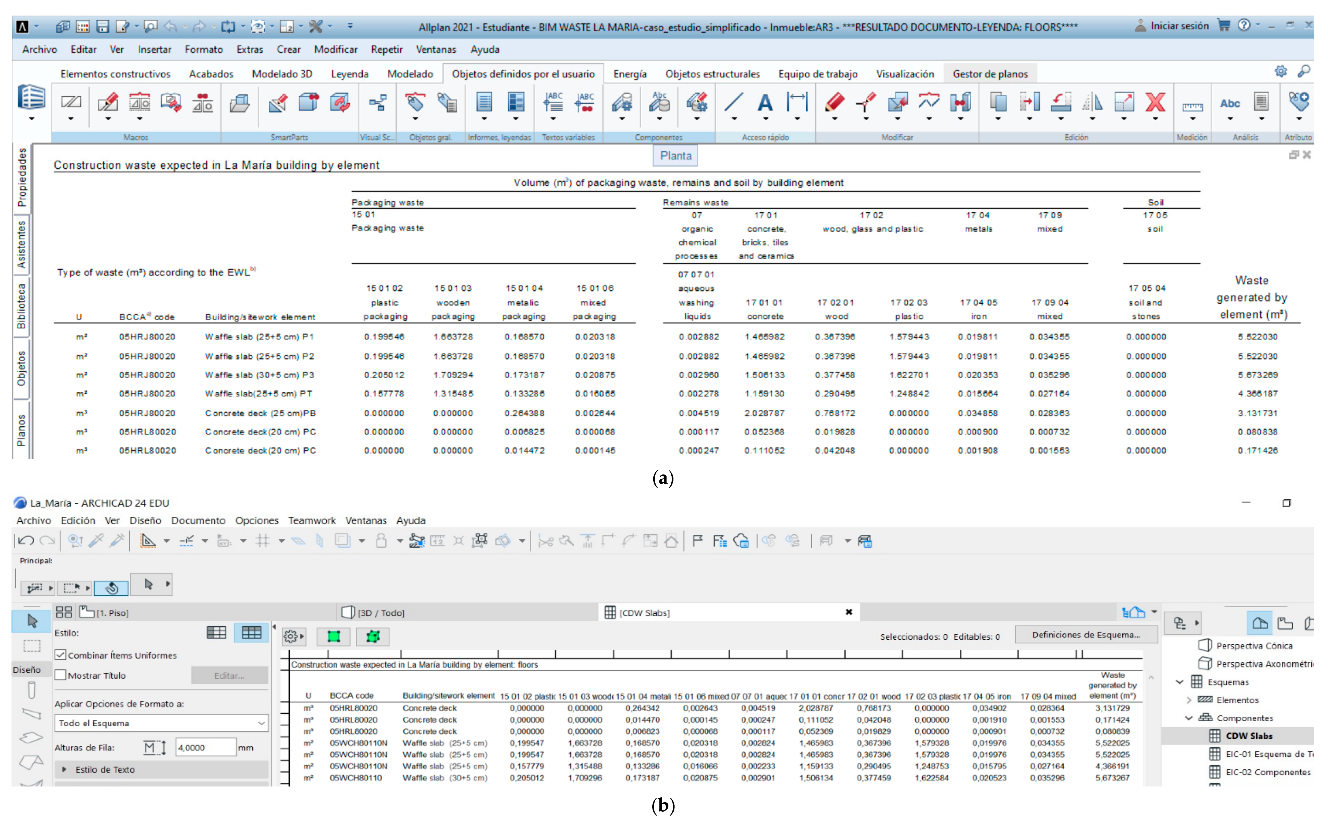Image resolution: width=1328 pixels, height=825 pixels.
Task: Click the large A text tool icon
Action: [765, 102]
